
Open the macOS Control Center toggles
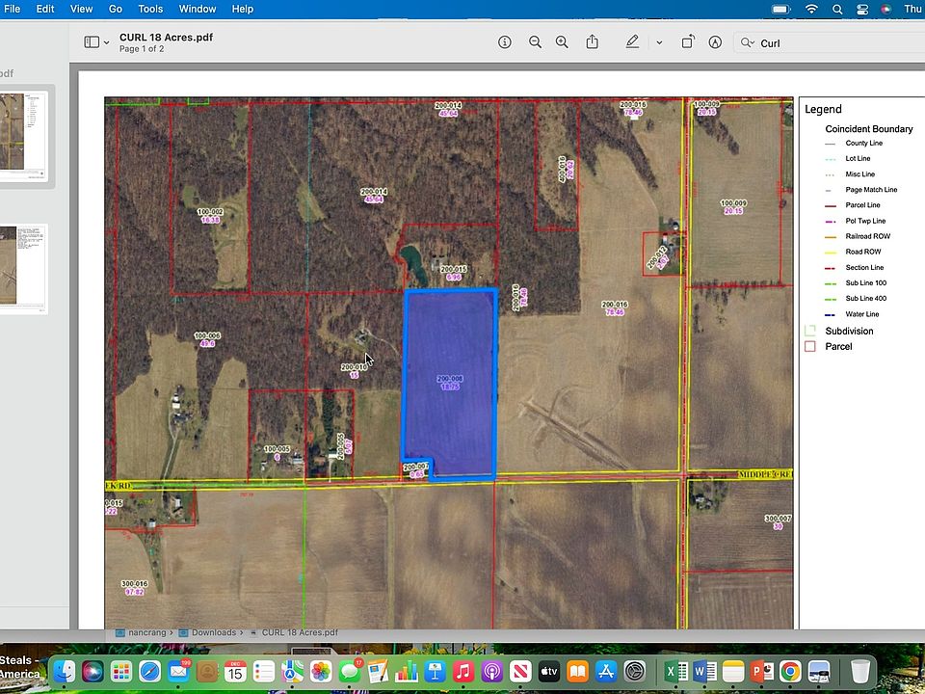click(861, 9)
